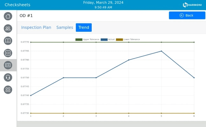Select the Trend tab
206x127 pixels.
[84, 28]
